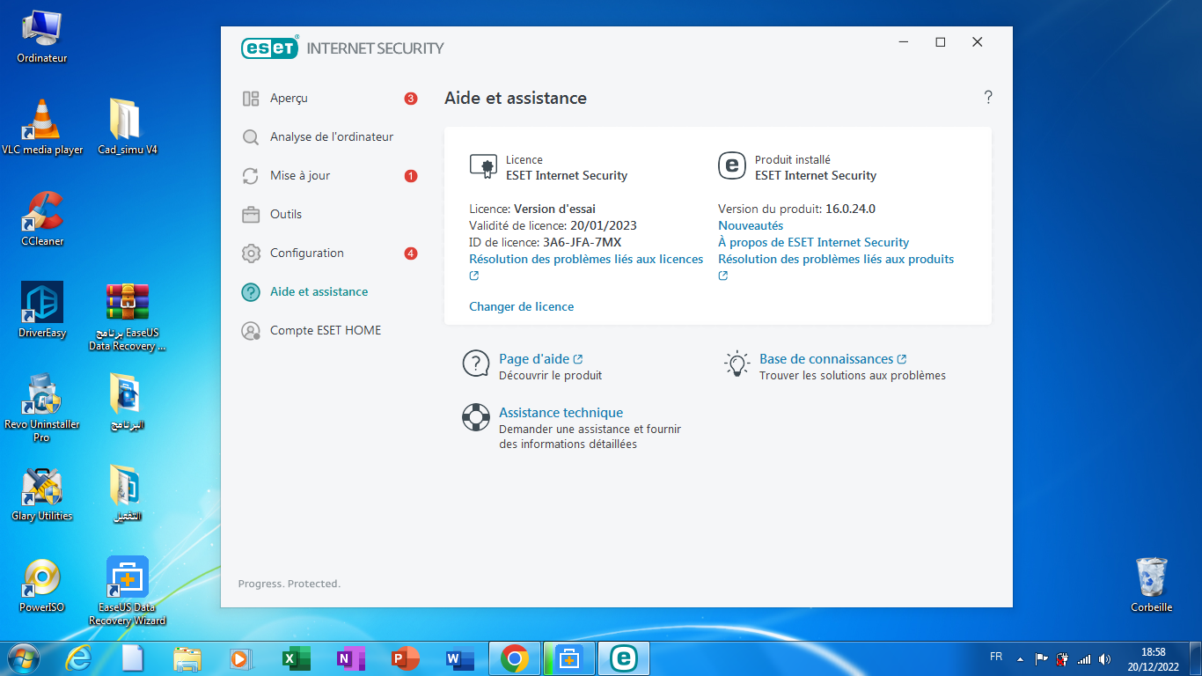This screenshot has width=1202, height=676.
Task: Maximize the ESET window
Action: [x=941, y=42]
